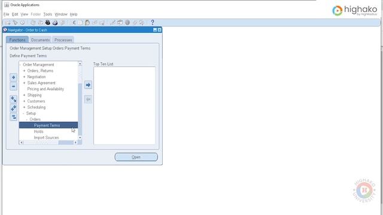Collapse the Setup tree node
Screen dimensions: 383x215
(24, 113)
